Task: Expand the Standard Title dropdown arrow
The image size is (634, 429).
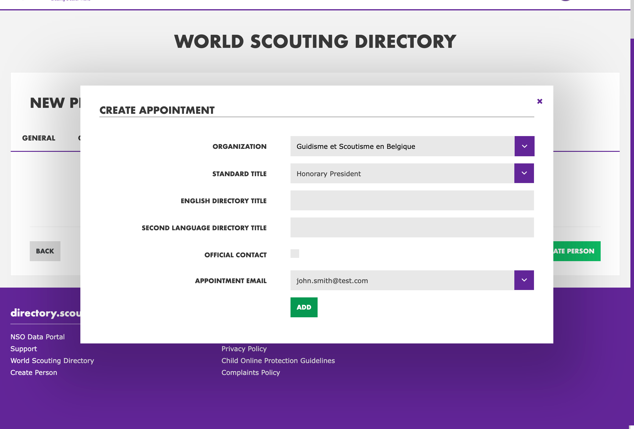Action: [524, 173]
